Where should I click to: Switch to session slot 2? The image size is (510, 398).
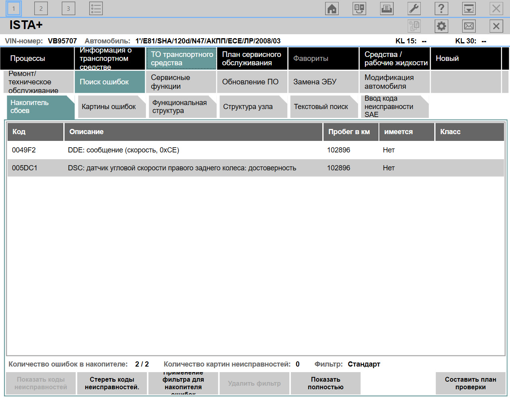click(x=41, y=8)
